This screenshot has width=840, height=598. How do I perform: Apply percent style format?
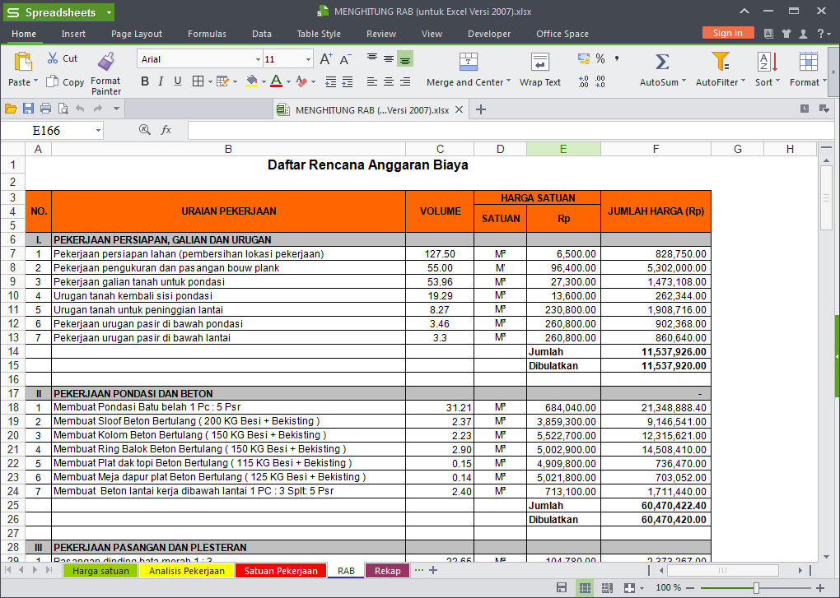coord(600,59)
